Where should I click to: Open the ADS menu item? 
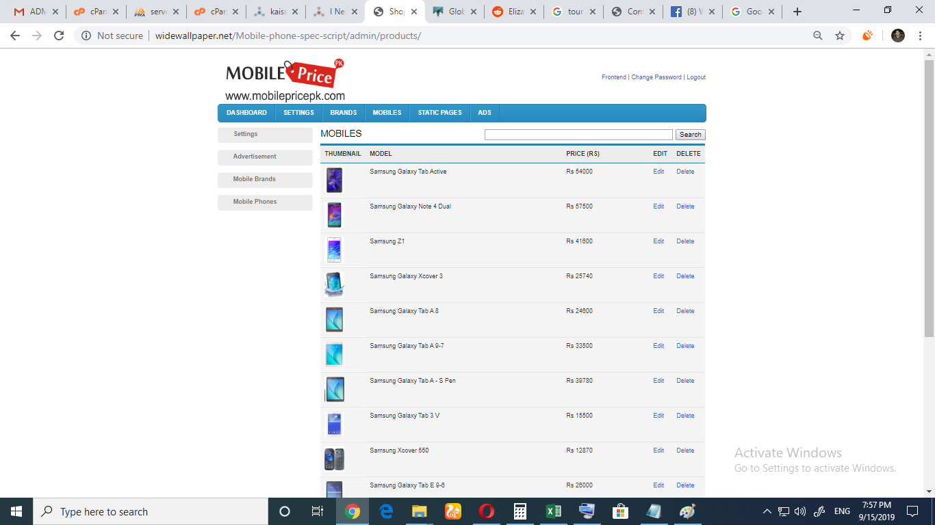point(485,113)
